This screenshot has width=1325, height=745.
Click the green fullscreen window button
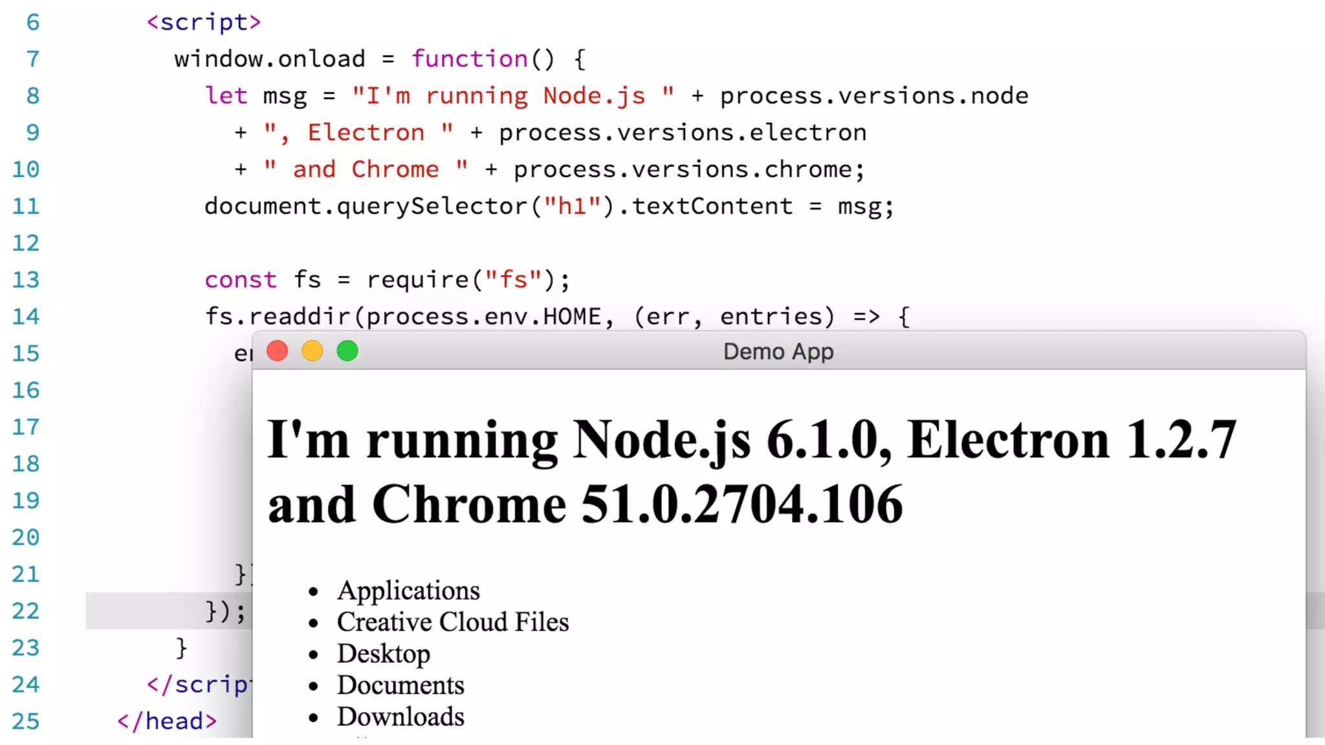point(347,351)
